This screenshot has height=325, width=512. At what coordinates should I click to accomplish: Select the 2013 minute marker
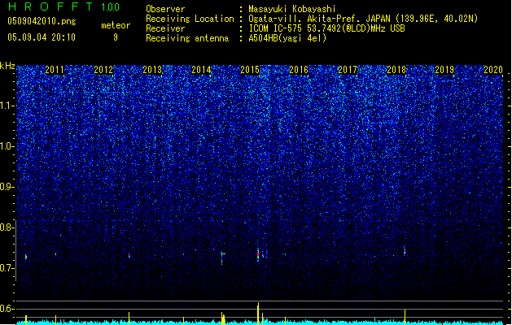(152, 70)
